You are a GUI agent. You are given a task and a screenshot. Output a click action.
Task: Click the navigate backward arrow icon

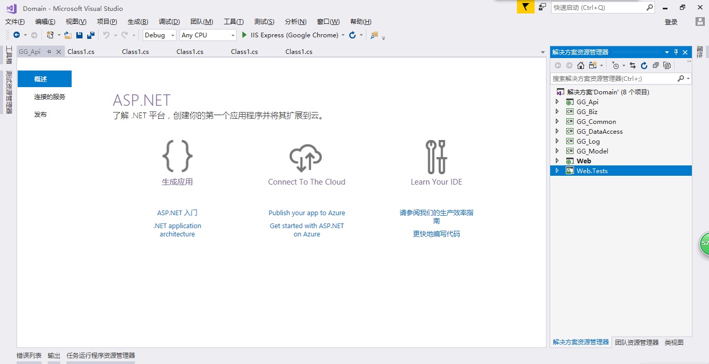(17, 35)
